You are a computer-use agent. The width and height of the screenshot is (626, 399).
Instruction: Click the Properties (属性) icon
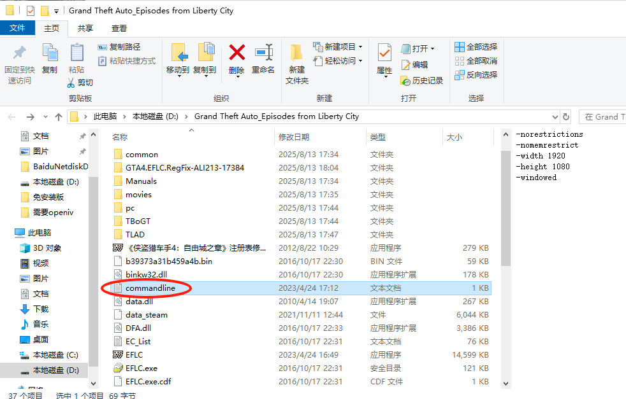tap(384, 53)
